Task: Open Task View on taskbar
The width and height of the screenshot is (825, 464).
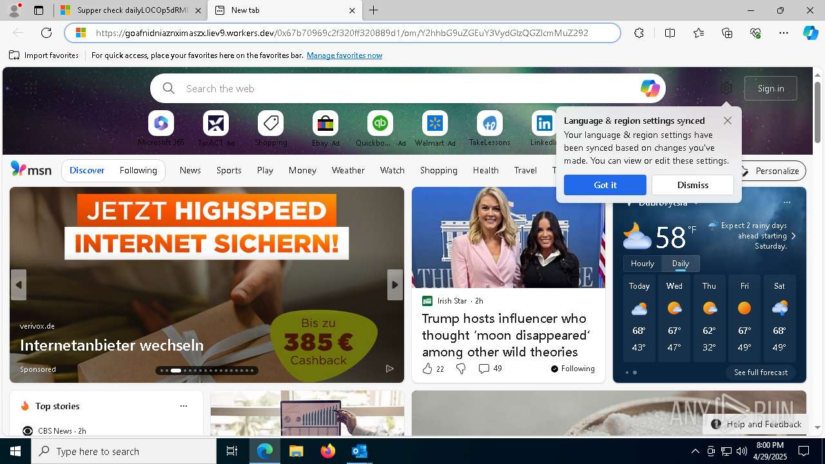Action: point(232,451)
